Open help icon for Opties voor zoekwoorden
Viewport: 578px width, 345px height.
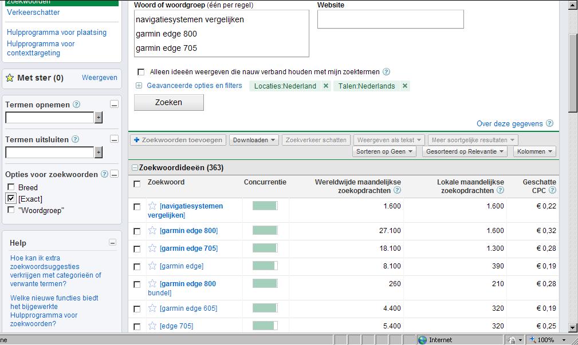(x=104, y=174)
